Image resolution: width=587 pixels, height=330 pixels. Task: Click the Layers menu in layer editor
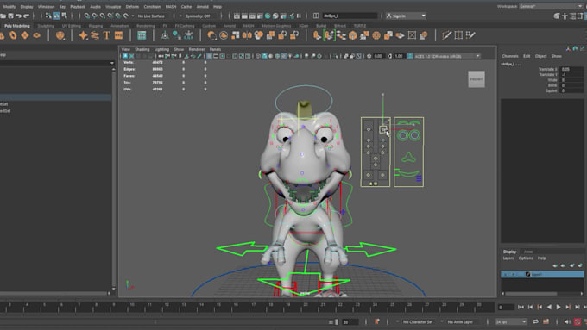(x=508, y=258)
